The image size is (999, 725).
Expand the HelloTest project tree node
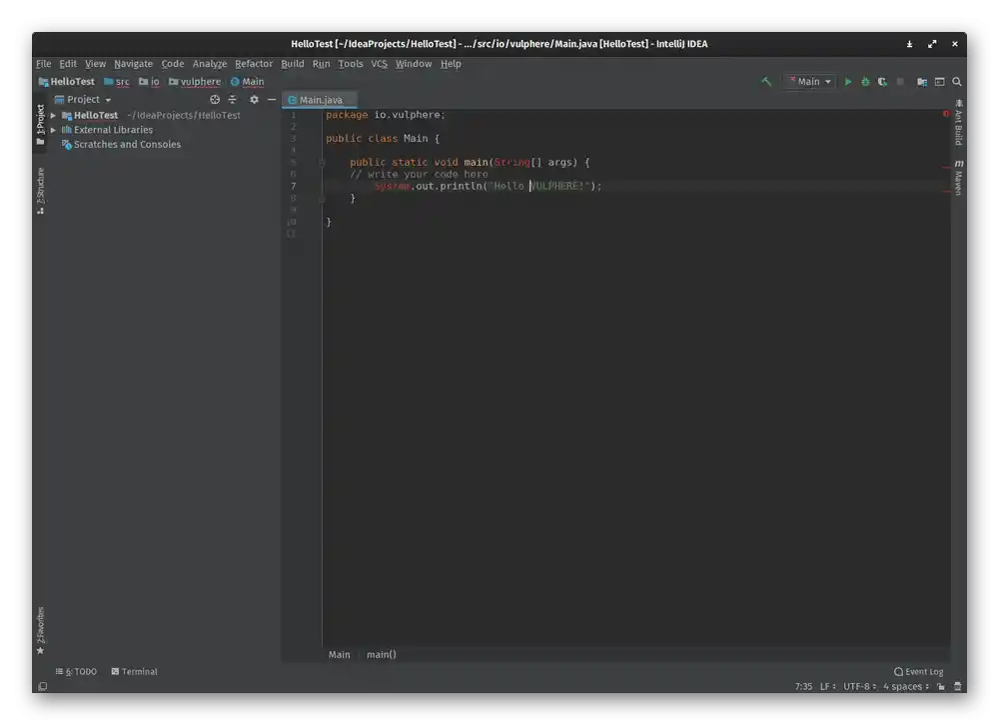pos(54,115)
